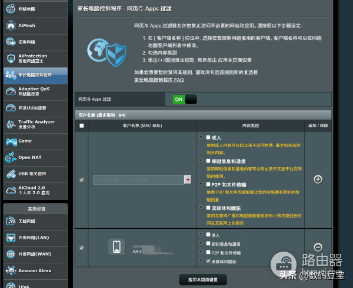The height and width of the screenshot is (288, 353).
Task: Click the 内容类别 column header
Action: coord(251,126)
